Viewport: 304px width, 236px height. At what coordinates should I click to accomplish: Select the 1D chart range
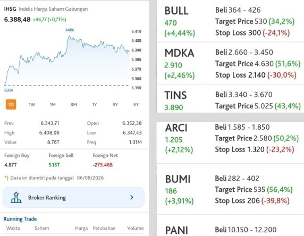(11, 105)
